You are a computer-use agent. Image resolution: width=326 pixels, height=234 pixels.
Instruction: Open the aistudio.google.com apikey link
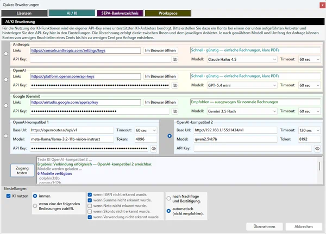[x=65, y=103]
